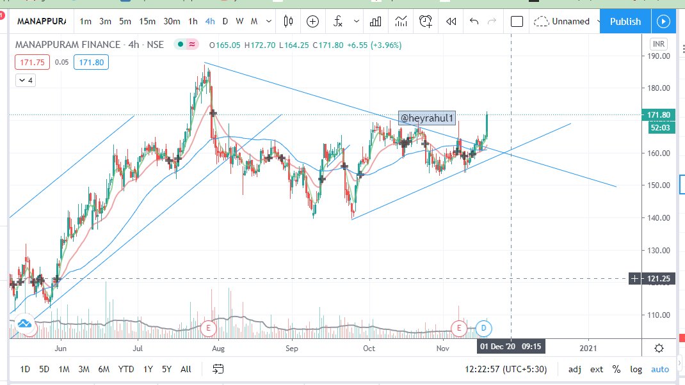Choose the 1h timeframe

click(x=193, y=21)
